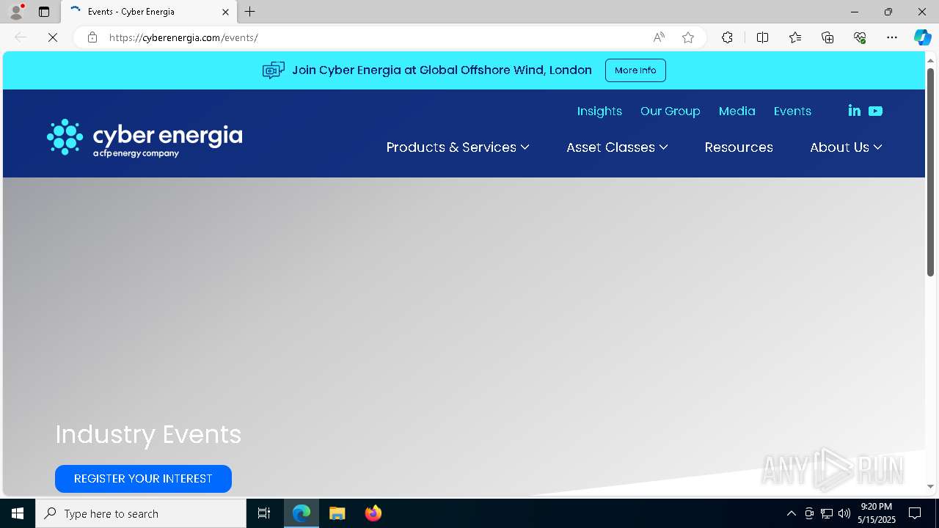The width and height of the screenshot is (939, 528).
Task: Click the More Info banner button
Action: point(635,70)
